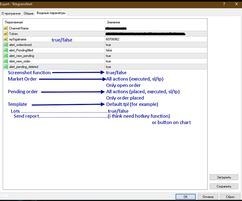The width and height of the screenshot is (242, 201).
Task: Select the alert_new_pending variable name
Action: coord(21,56)
